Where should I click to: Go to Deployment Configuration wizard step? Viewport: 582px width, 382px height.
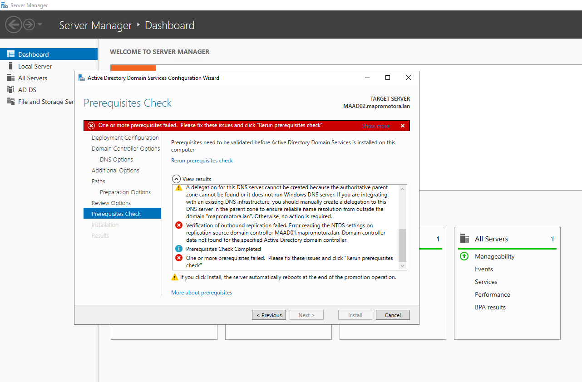click(125, 138)
